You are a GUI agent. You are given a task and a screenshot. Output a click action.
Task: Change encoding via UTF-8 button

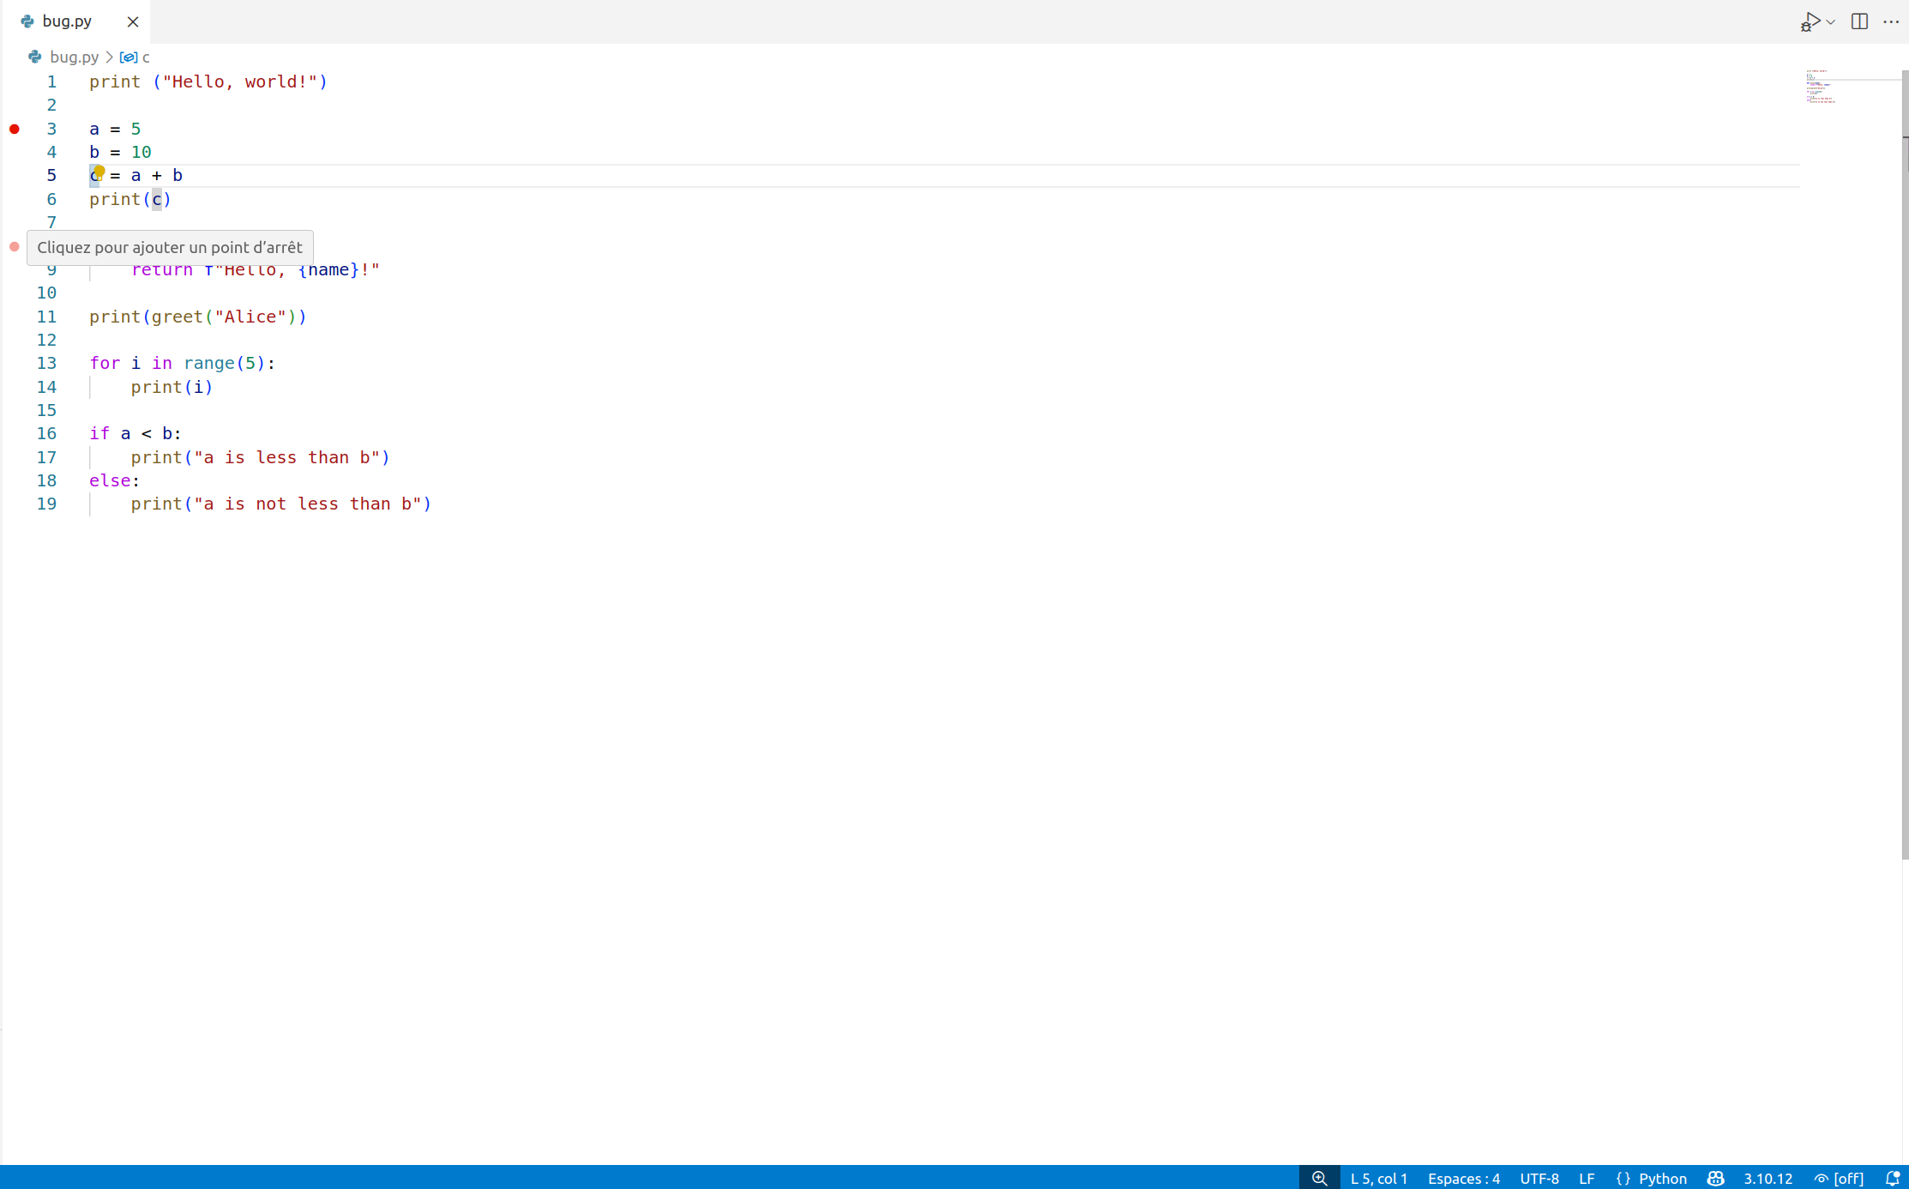click(1539, 1178)
